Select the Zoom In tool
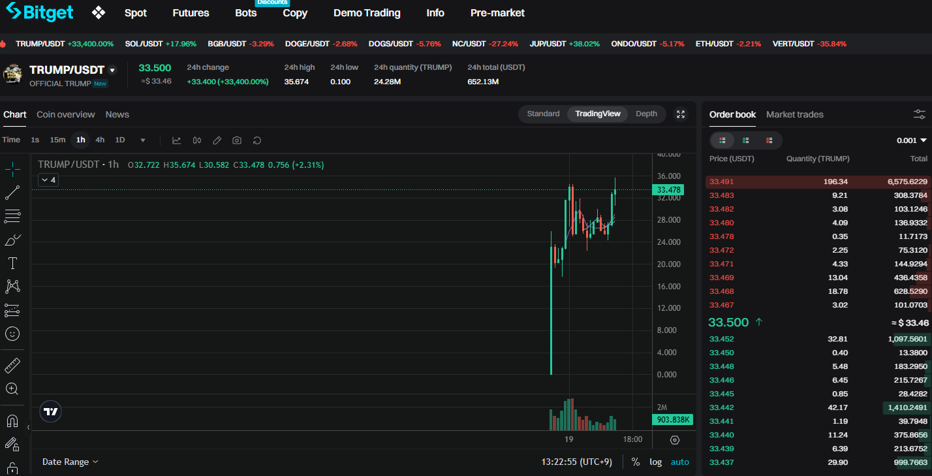The height and width of the screenshot is (476, 932). tap(12, 389)
